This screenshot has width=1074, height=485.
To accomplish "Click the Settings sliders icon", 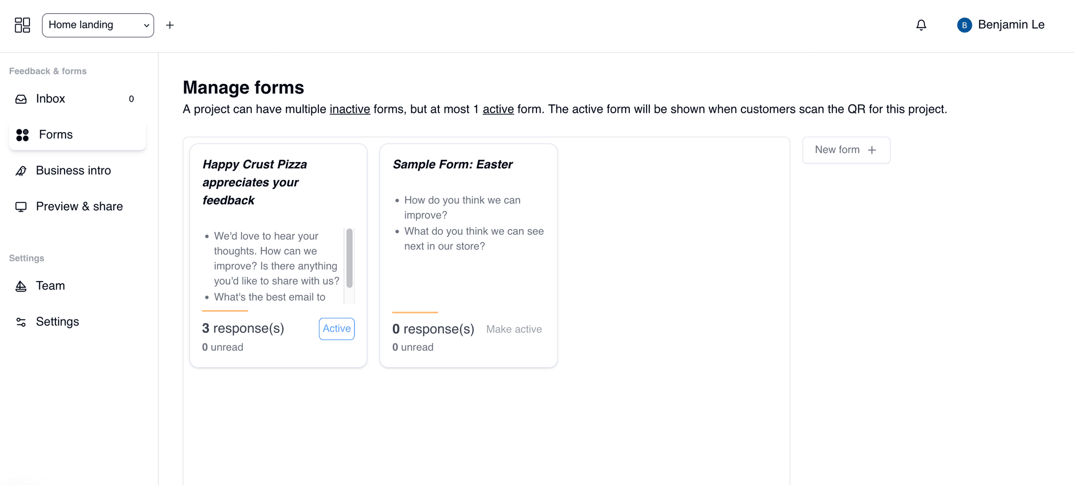I will tap(20, 321).
